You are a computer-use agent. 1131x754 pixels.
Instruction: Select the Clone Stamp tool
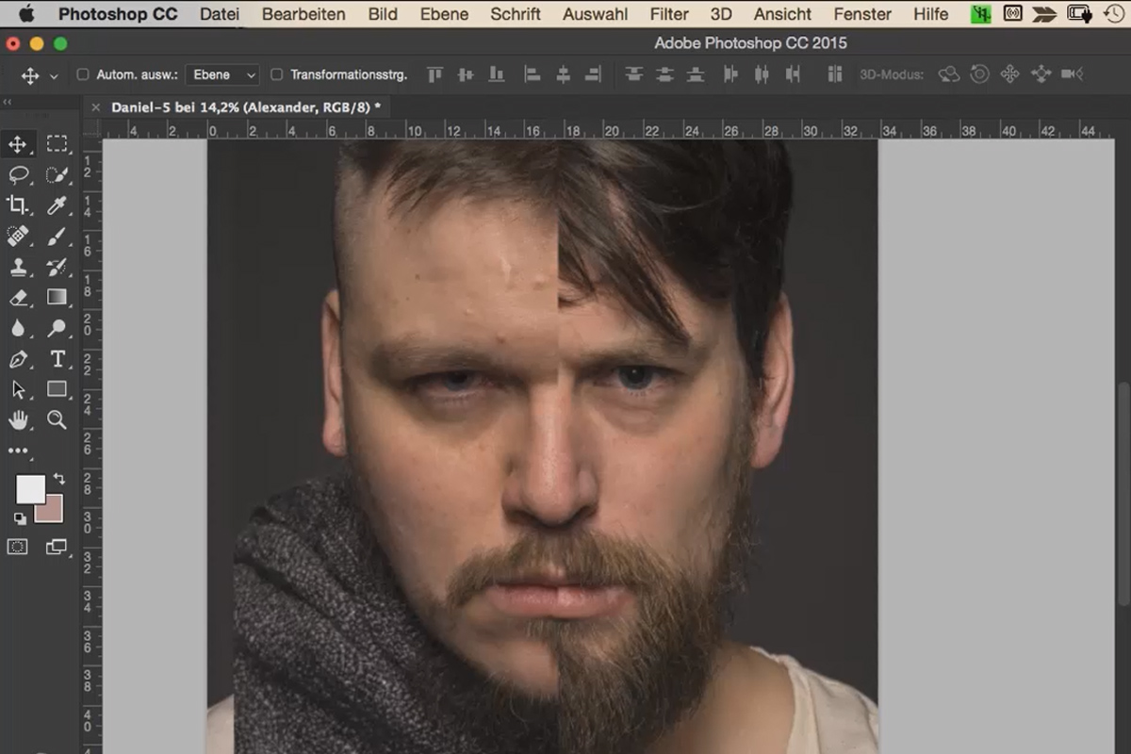pos(21,266)
